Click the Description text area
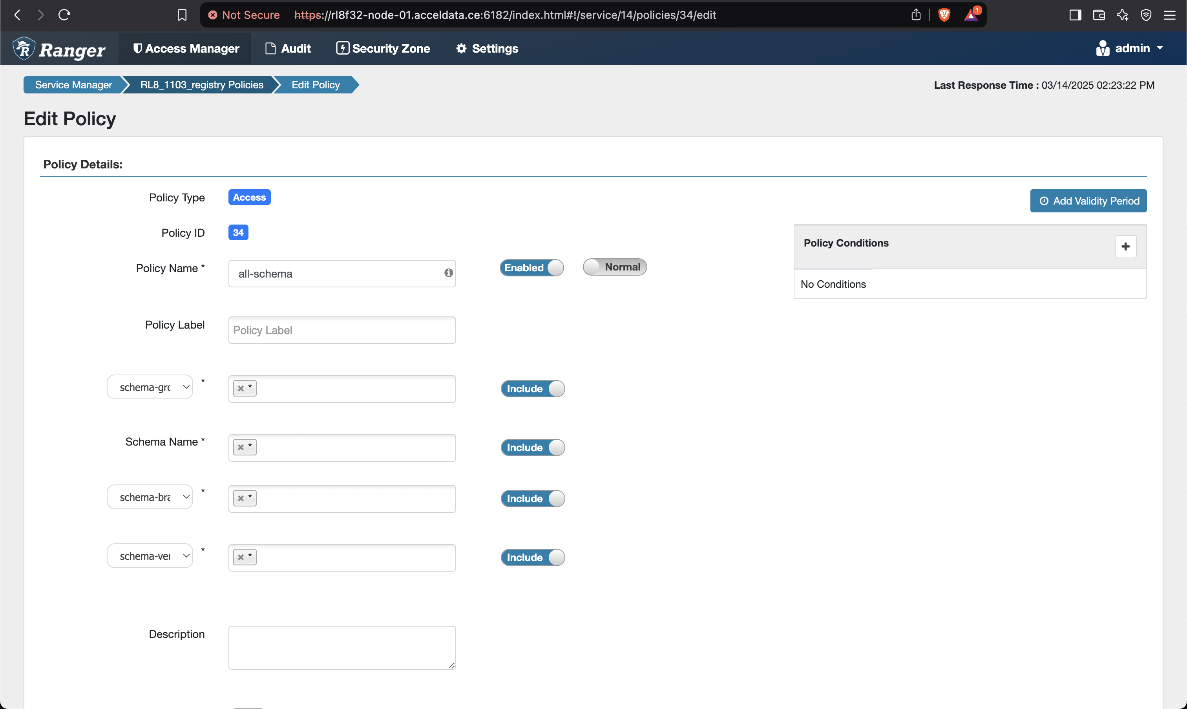Viewport: 1187px width, 709px height. pos(342,647)
